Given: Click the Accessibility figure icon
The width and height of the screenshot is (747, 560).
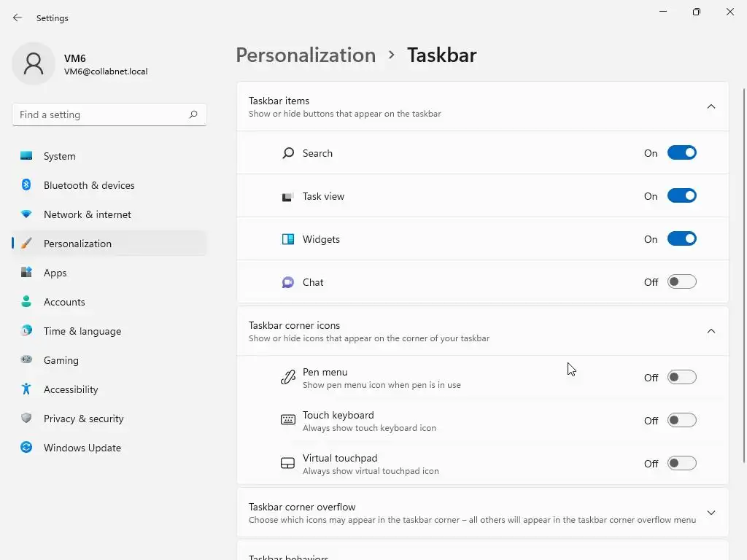Looking at the screenshot, I should coord(26,389).
